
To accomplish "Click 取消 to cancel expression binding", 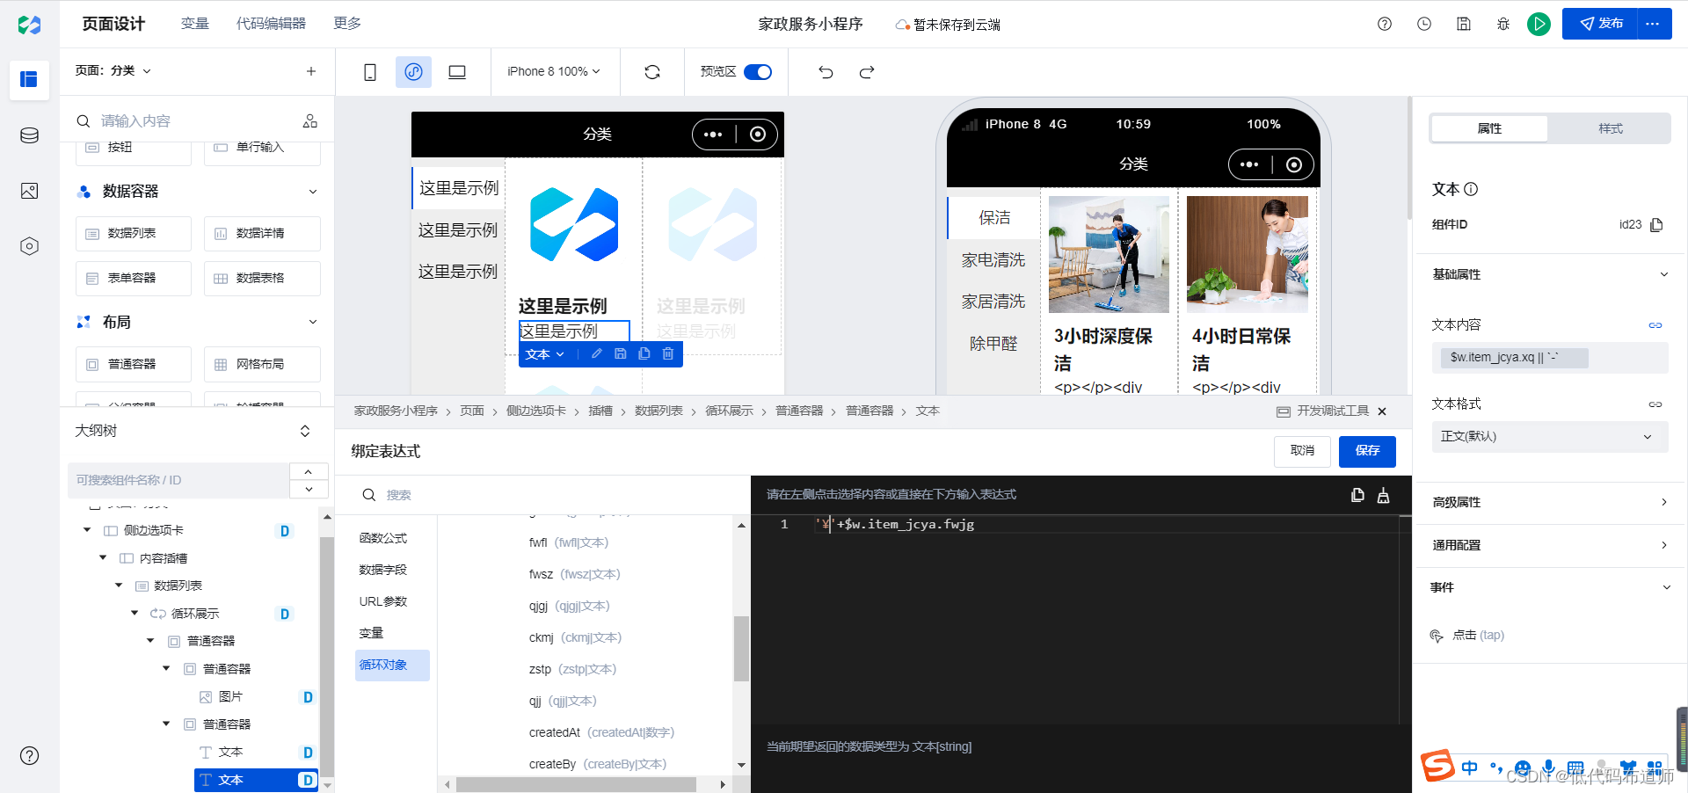I will (1302, 451).
